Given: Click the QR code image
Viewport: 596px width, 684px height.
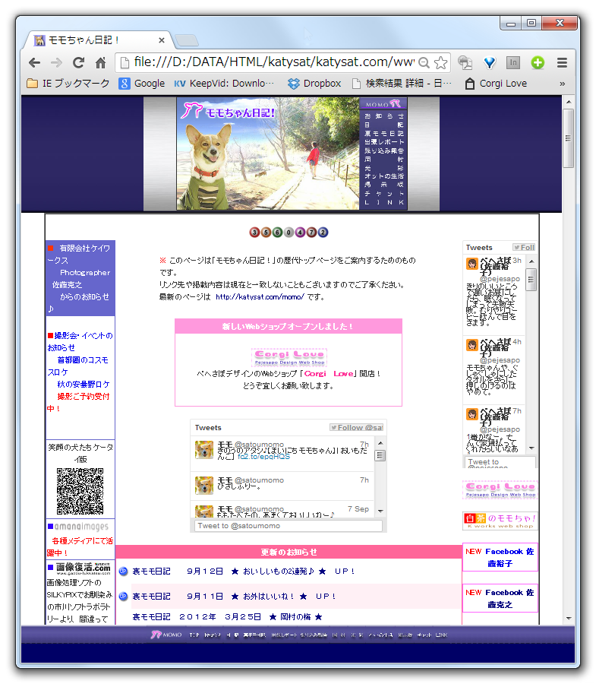Looking at the screenshot, I should [x=80, y=491].
